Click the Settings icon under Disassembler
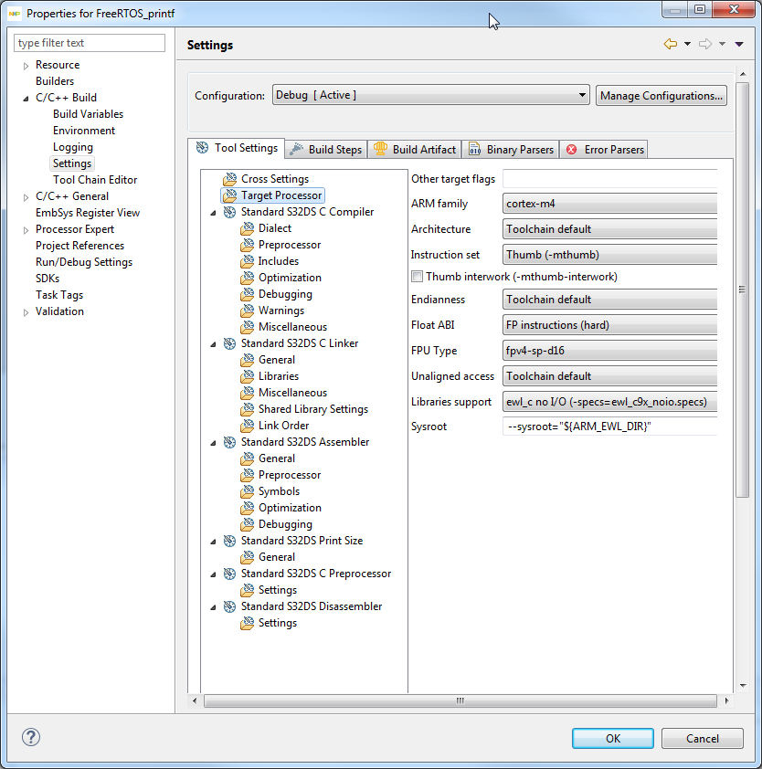Image resolution: width=762 pixels, height=769 pixels. [x=248, y=623]
